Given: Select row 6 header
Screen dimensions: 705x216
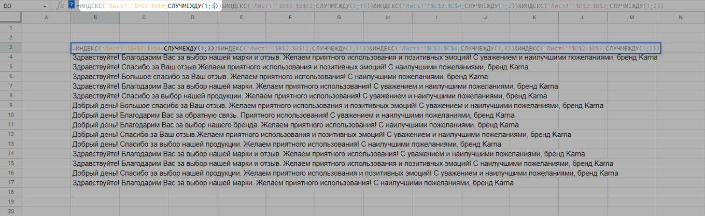Looking at the screenshot, I should click(11, 77).
